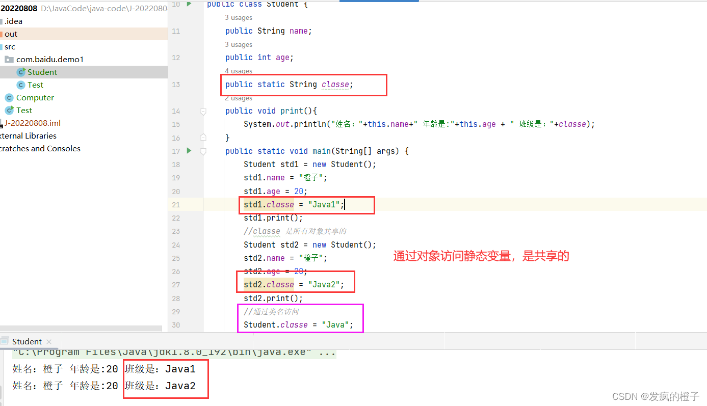The width and height of the screenshot is (707, 406).
Task: Click the std2.print(); call
Action: click(273, 299)
